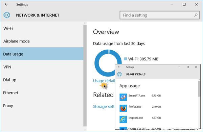The width and height of the screenshot is (203, 132).
Task: Click the Wi-Fi legend color swatch
Action: [x=126, y=59]
